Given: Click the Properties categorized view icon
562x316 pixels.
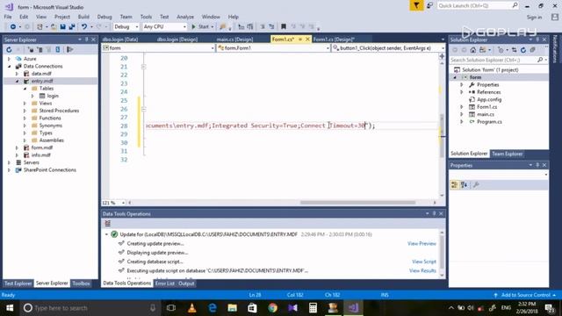Looking at the screenshot, I should [455, 185].
